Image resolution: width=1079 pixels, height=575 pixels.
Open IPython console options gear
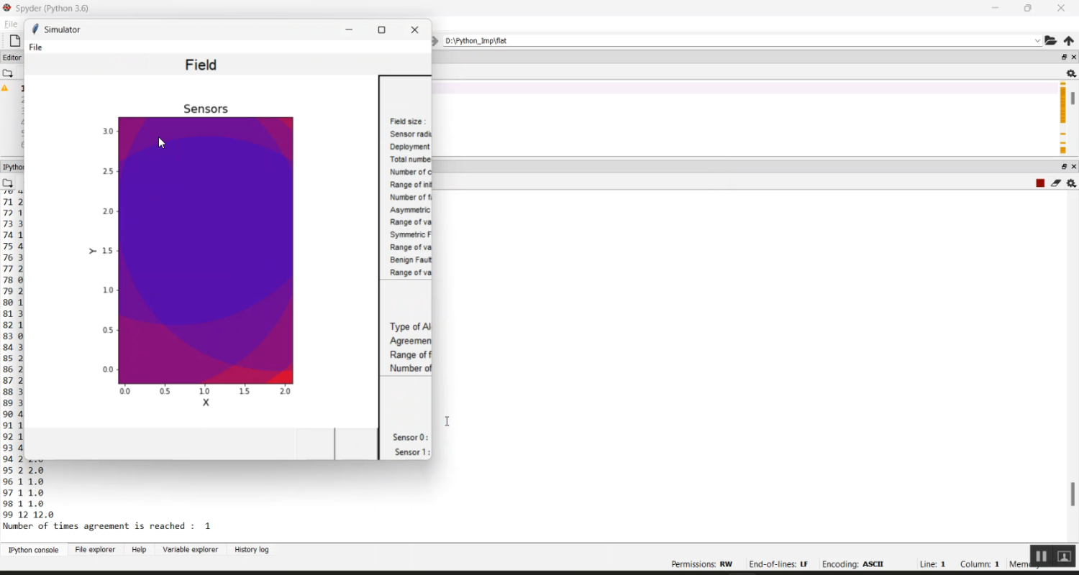[x=1071, y=183]
